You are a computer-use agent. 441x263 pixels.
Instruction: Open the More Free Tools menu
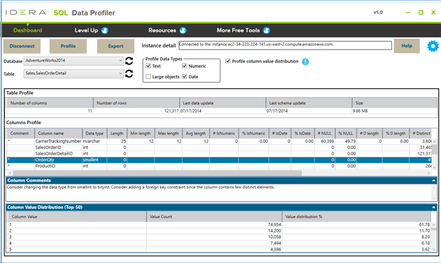click(238, 30)
